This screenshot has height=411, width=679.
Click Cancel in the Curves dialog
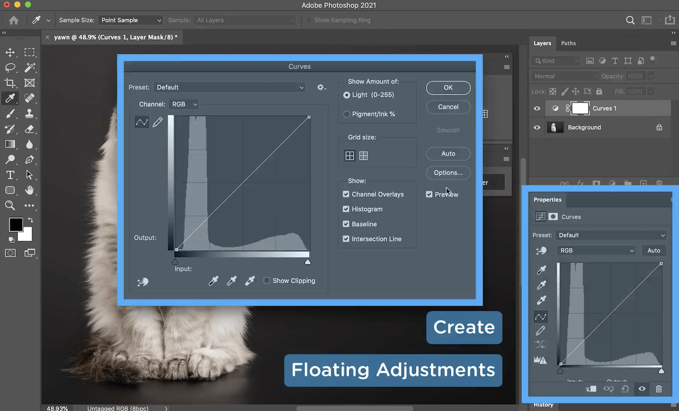448,107
